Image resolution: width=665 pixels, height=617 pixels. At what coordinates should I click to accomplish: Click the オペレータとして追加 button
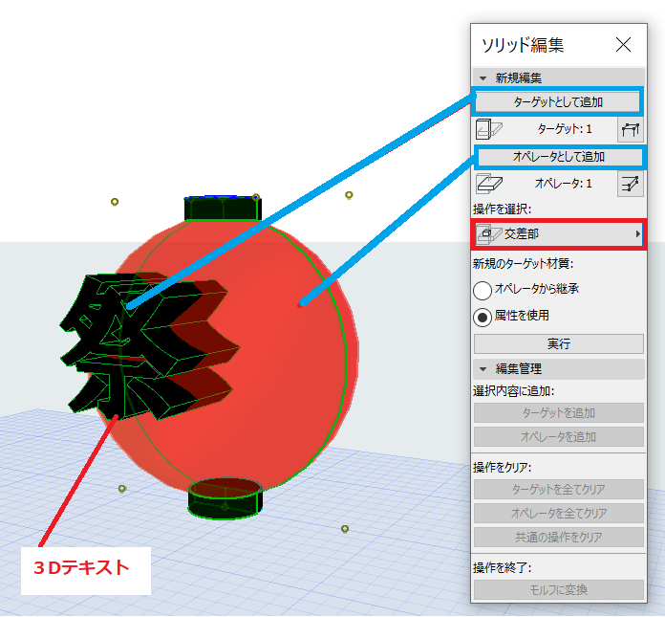559,157
